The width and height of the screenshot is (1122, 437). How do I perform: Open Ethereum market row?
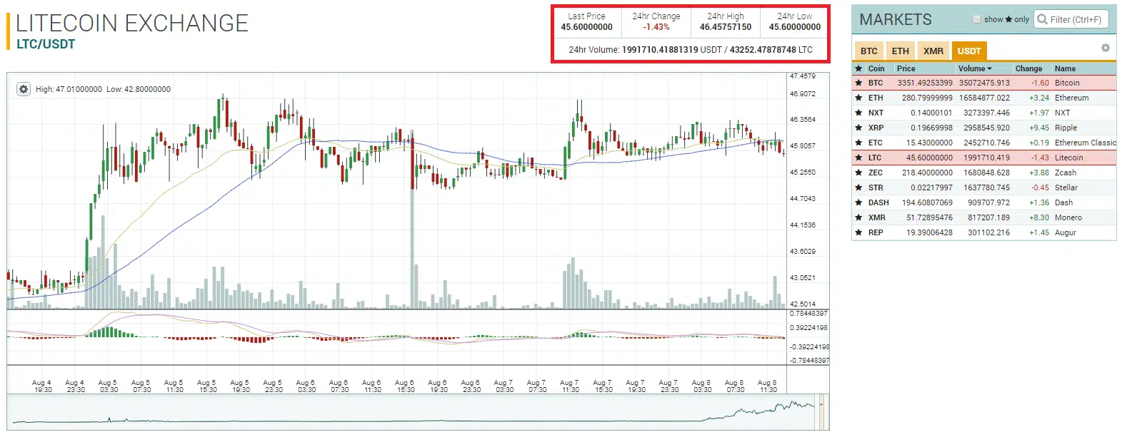click(x=984, y=98)
